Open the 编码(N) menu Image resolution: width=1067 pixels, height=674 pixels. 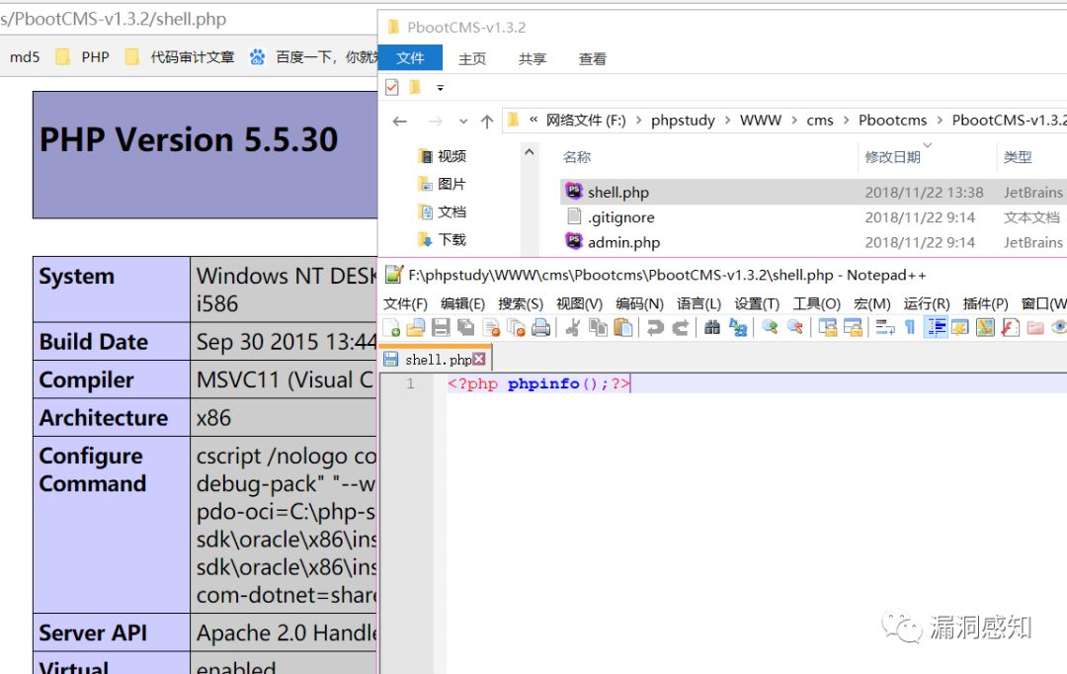[639, 303]
